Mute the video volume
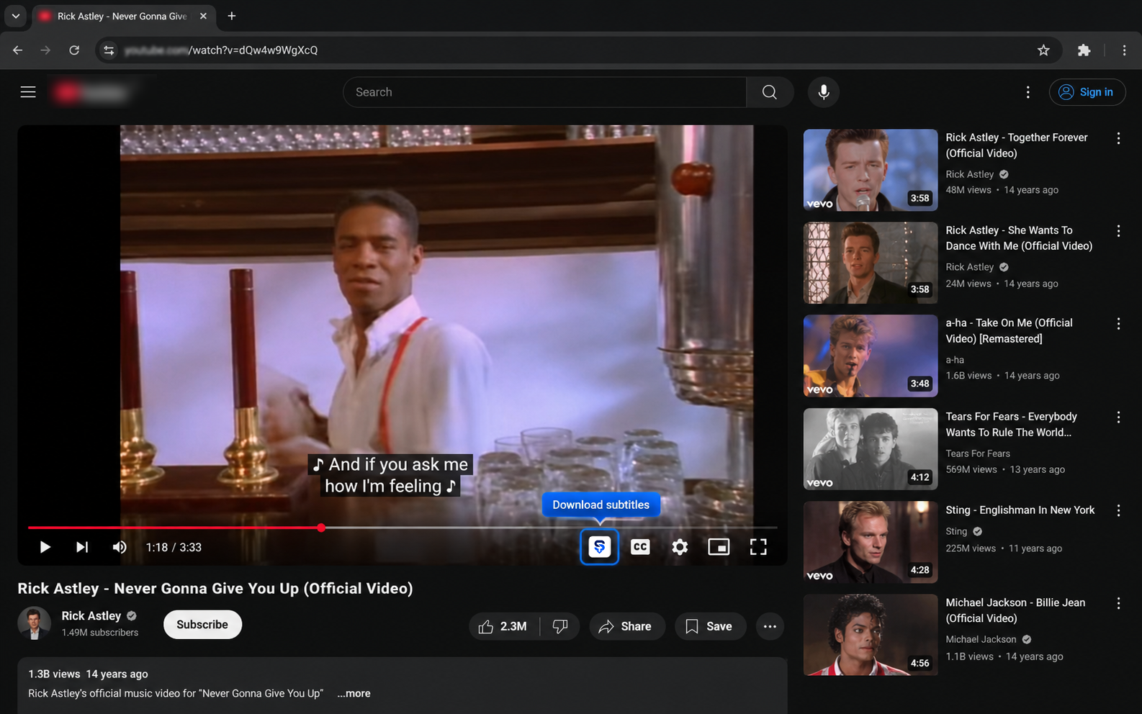Screen dimensions: 1142x714 click(x=120, y=547)
